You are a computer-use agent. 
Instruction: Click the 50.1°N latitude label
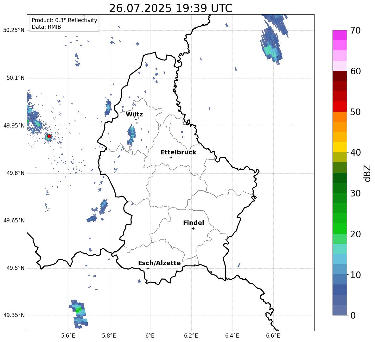pos(16,78)
